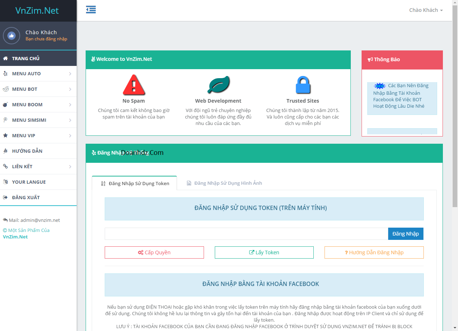Click ĐĂNG NHẬP SỬ DỤNG TOKEN (TRÊN MÁY TÍNH) banner
This screenshot has width=458, height=331.
[x=264, y=209]
